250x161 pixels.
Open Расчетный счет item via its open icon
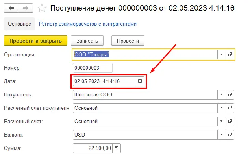point(230,121)
